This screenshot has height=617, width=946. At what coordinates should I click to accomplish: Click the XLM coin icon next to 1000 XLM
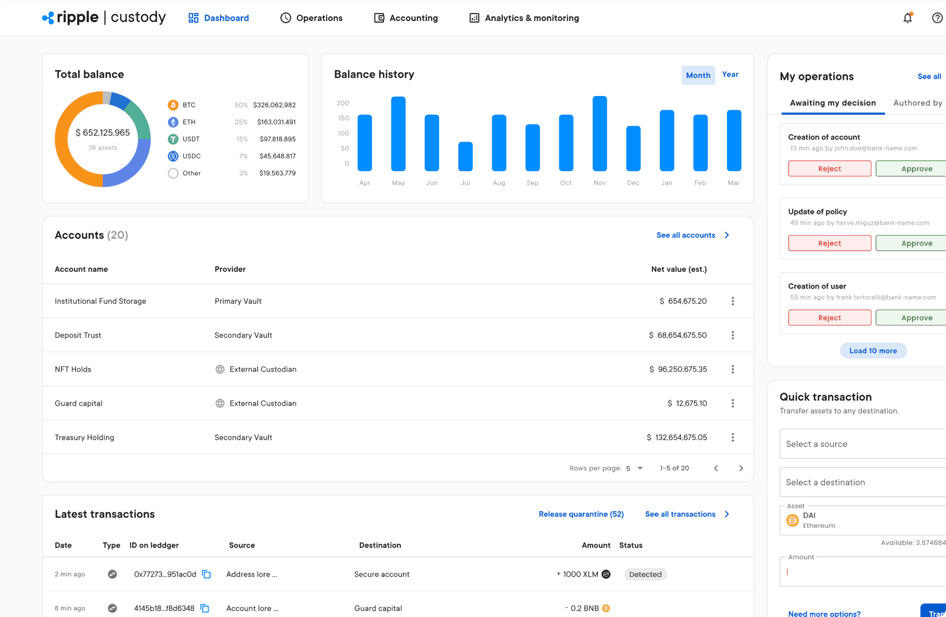coord(606,574)
